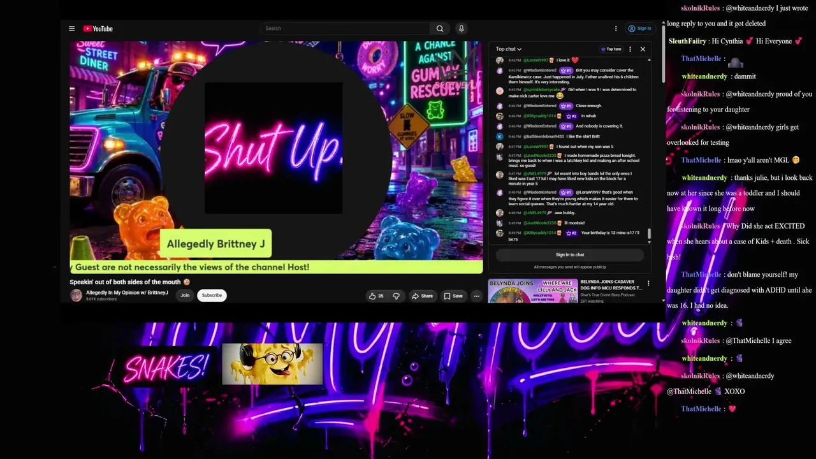Close the live chat panel

point(643,49)
